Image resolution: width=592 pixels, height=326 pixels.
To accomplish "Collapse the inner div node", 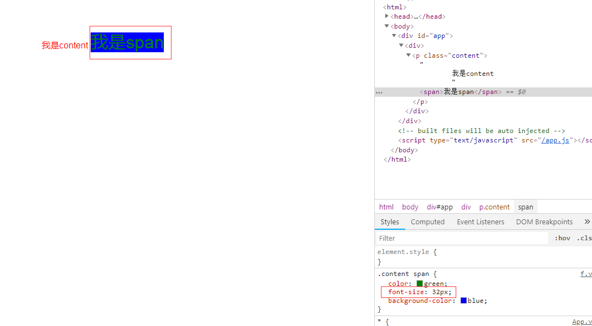I will 401,45.
